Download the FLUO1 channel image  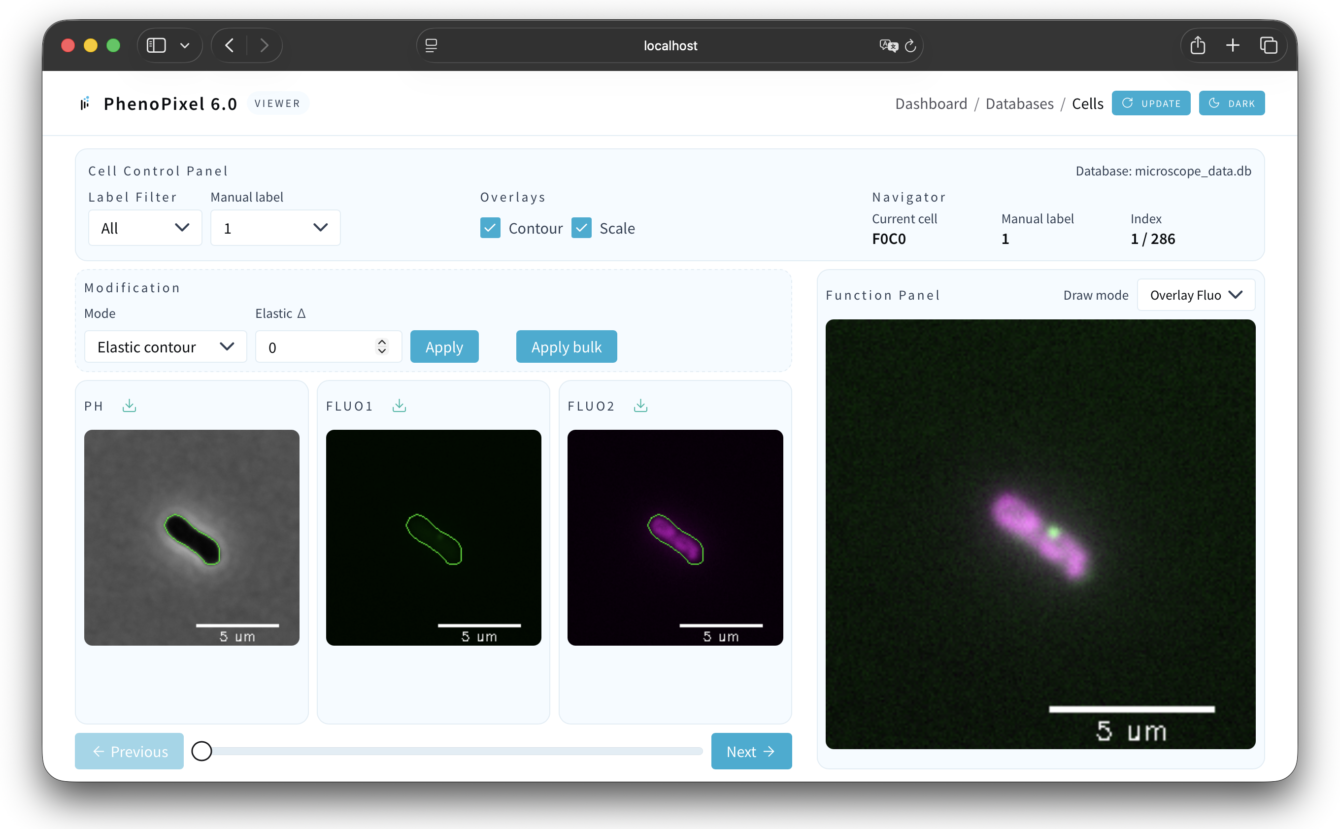coord(399,406)
